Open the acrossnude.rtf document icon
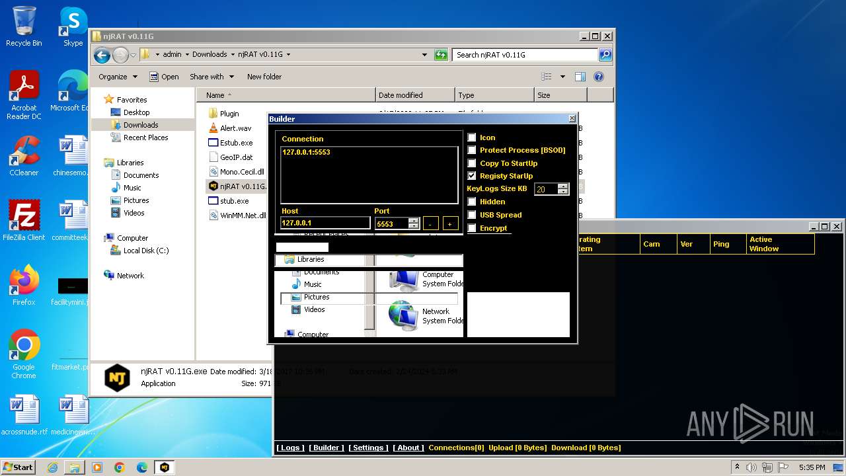This screenshot has width=846, height=476. coord(24,415)
